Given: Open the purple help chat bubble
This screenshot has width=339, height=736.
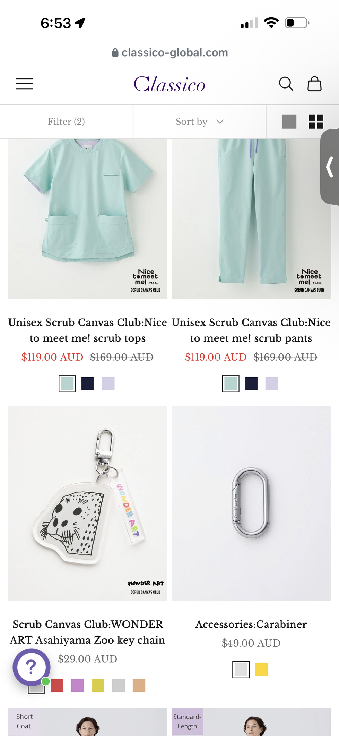Looking at the screenshot, I should coord(32,667).
